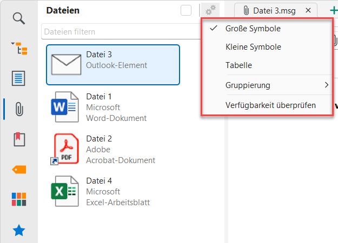Image resolution: width=338 pixels, height=243 pixels.
Task: Click Verfügbarkeit überprüfen menu entry
Action: click(270, 105)
